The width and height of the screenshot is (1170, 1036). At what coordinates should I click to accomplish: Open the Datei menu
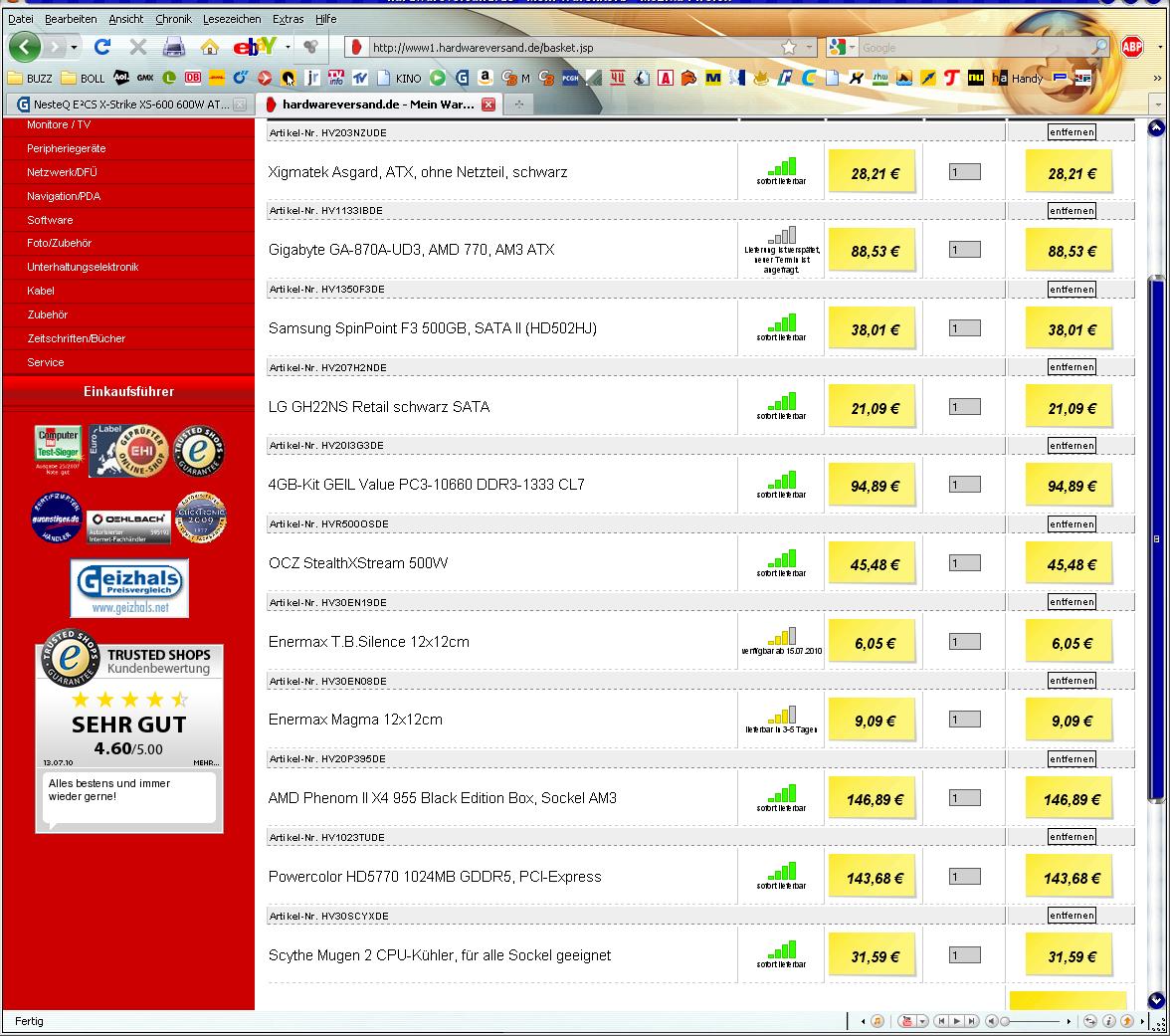tap(20, 19)
